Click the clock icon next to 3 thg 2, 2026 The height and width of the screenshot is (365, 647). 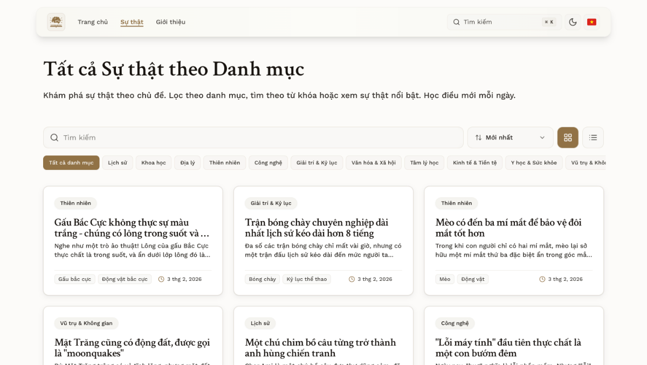click(x=160, y=279)
